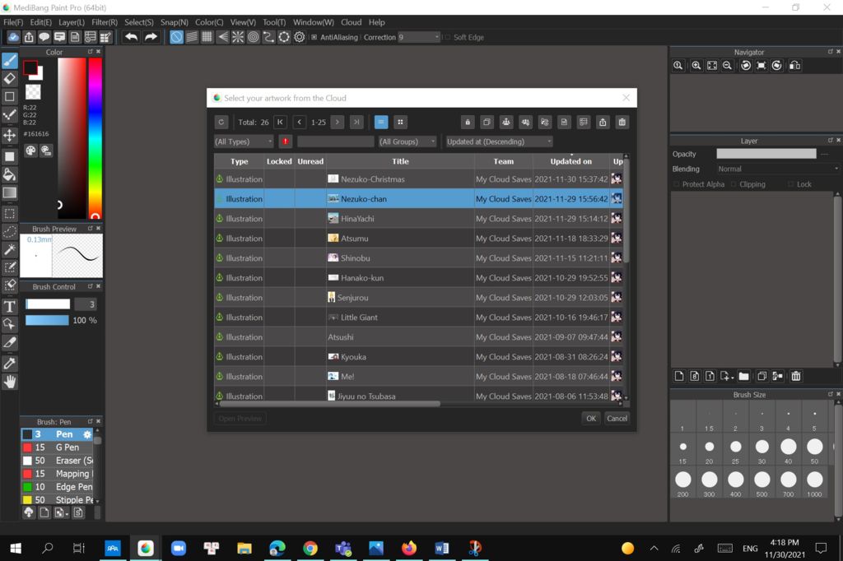Select the Edge Pen brush
This screenshot has width=843, height=561.
[x=58, y=487]
